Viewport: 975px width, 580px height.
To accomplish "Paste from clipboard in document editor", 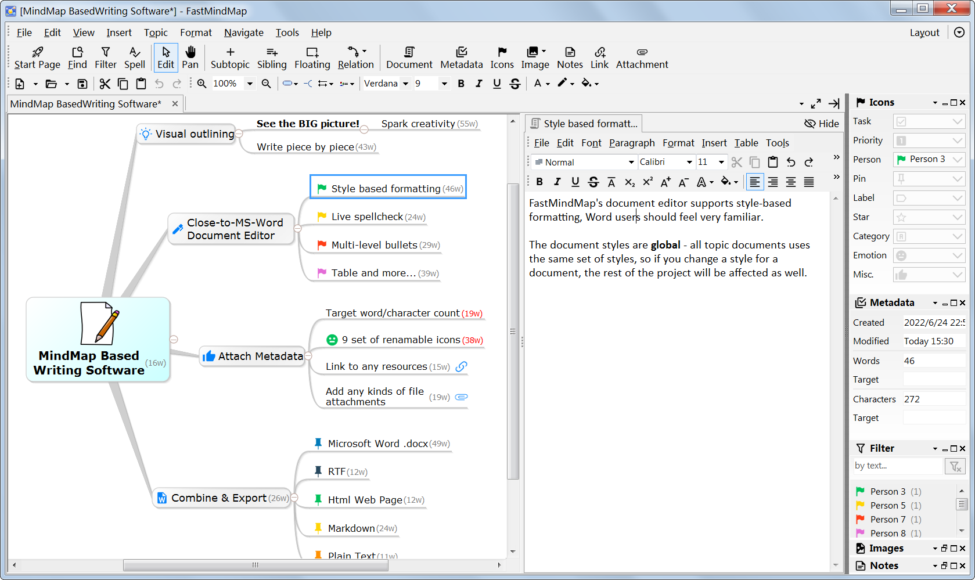I will 773,162.
